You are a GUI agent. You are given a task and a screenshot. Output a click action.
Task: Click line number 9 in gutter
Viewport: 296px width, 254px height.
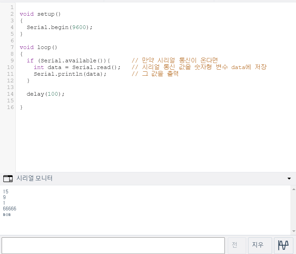12,61
